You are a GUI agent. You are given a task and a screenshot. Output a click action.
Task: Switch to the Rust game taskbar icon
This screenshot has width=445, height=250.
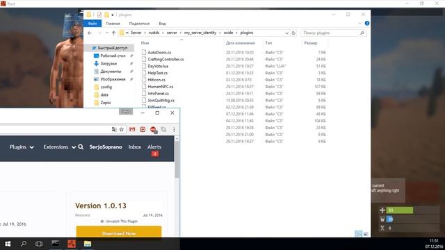coord(72,244)
